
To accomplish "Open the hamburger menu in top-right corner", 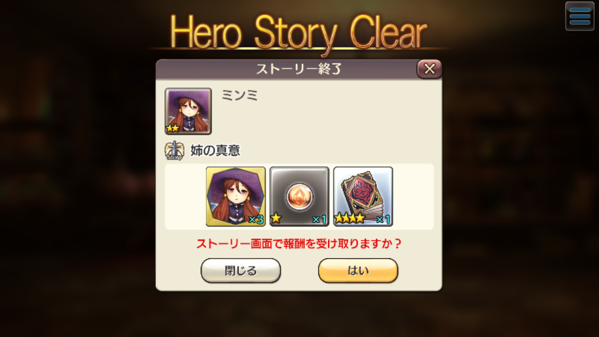I will tap(580, 16).
